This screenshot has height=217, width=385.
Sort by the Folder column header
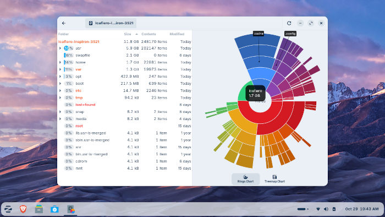pyautogui.click(x=63, y=34)
